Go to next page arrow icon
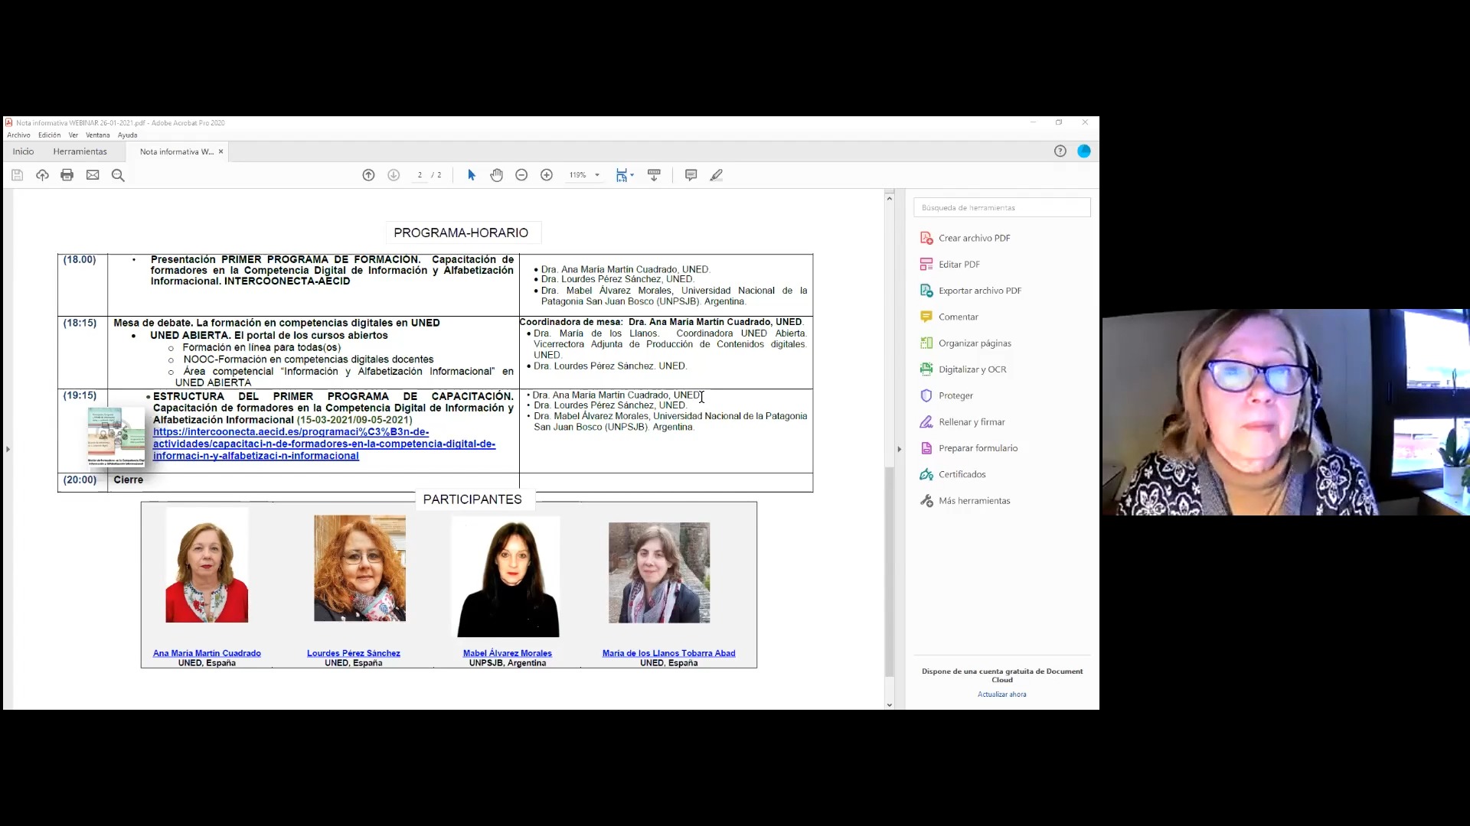The image size is (1470, 826). 394,175
